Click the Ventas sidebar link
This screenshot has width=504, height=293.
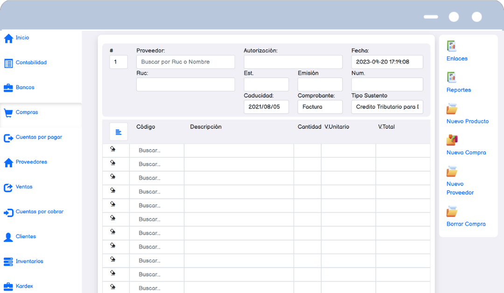pyautogui.click(x=24, y=187)
